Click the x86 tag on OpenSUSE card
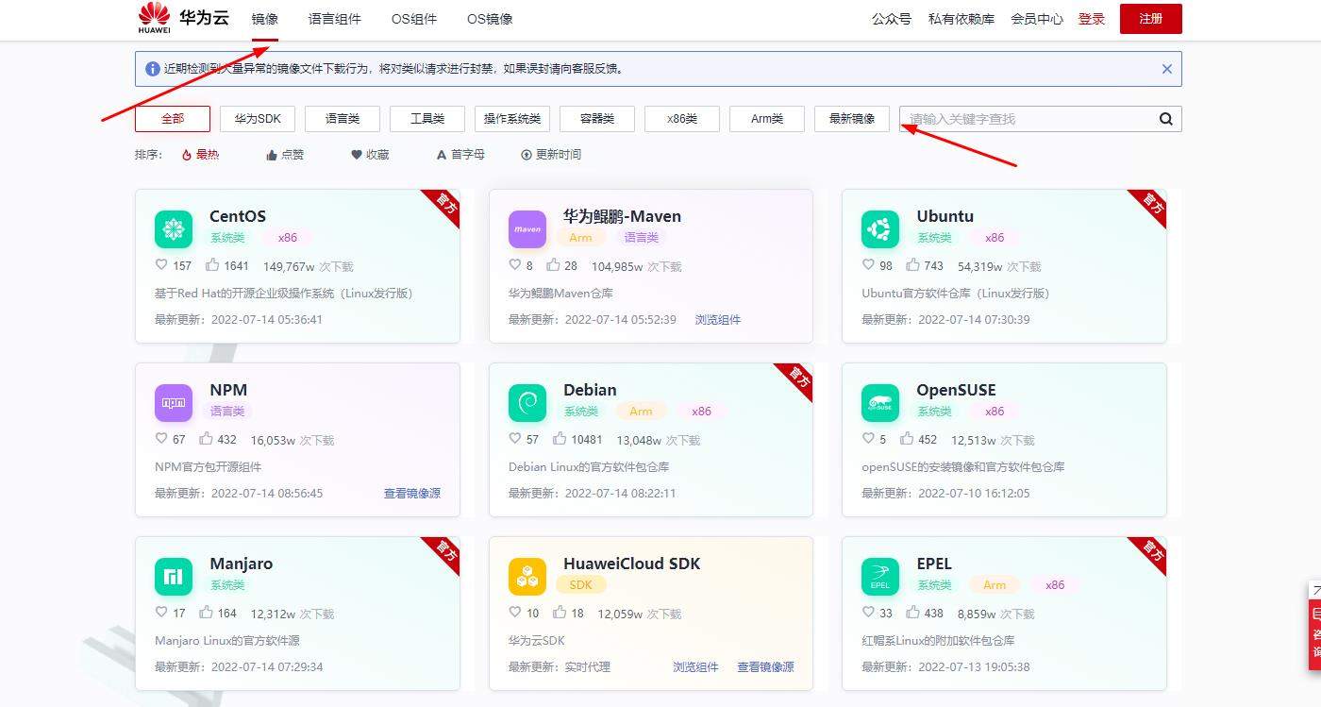The image size is (1321, 707). tap(995, 412)
